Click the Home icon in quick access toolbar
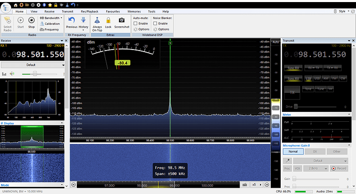Image resolution: width=356 pixels, height=194 pixels. 15,5
